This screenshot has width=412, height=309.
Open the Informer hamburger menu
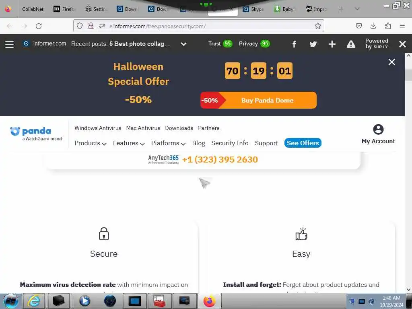tap(10, 44)
